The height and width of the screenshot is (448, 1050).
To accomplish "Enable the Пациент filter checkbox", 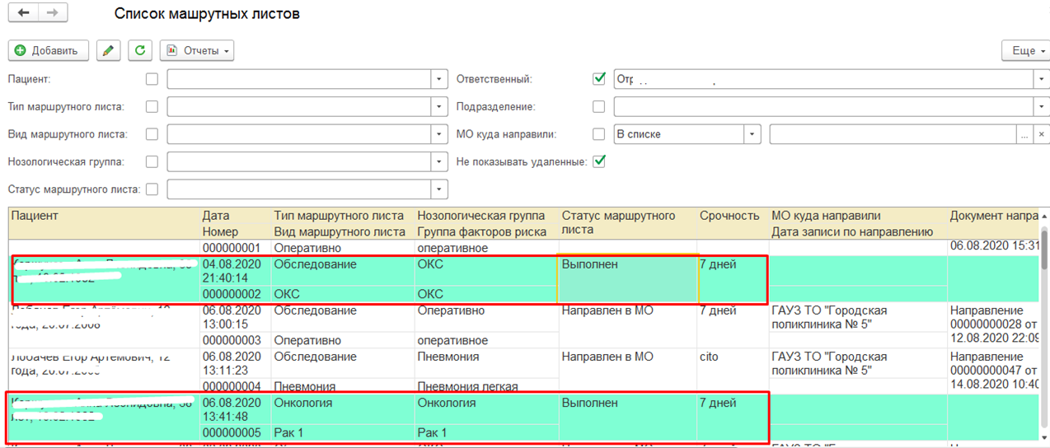I will pos(152,79).
